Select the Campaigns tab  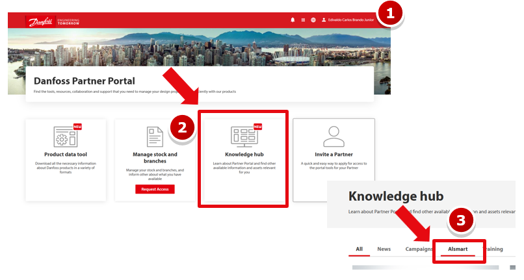pyautogui.click(x=419, y=249)
